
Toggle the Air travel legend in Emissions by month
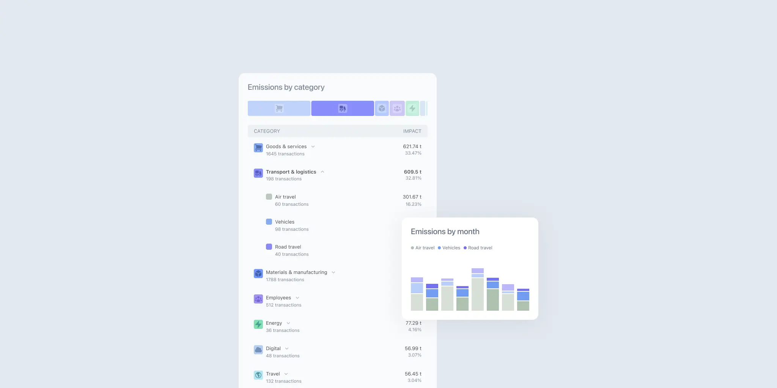(x=423, y=247)
